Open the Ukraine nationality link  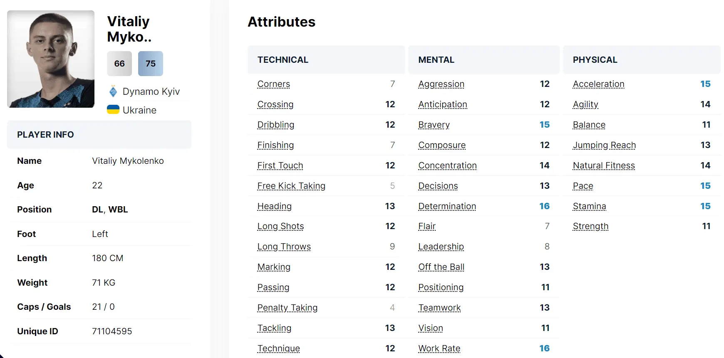coord(139,110)
